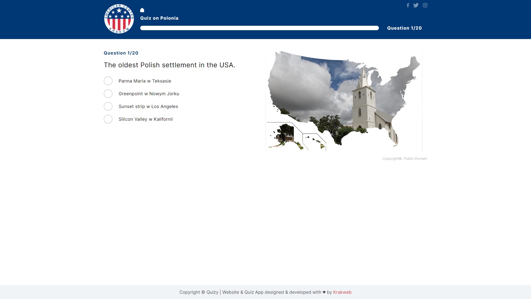This screenshot has width=531, height=299.
Task: Select the Sunset strip w Los Angeles radio button
Action: 108,106
